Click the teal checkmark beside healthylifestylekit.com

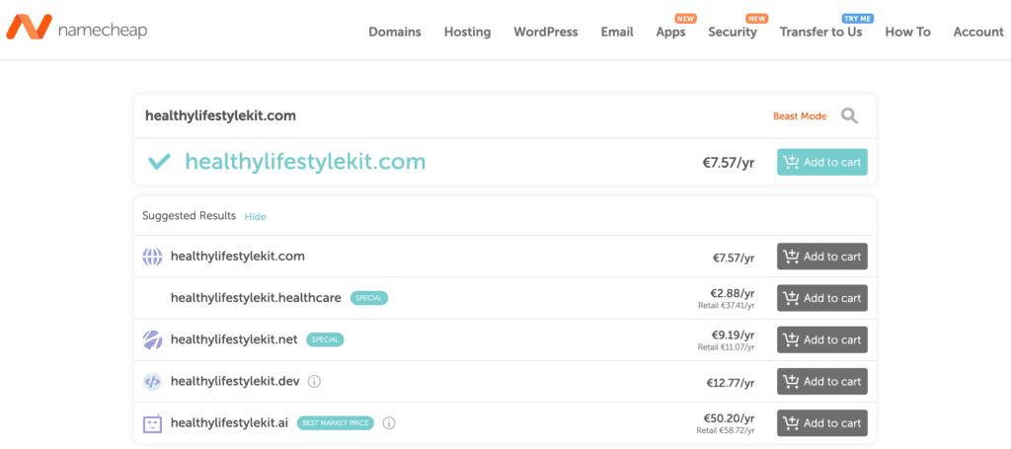[x=159, y=162]
